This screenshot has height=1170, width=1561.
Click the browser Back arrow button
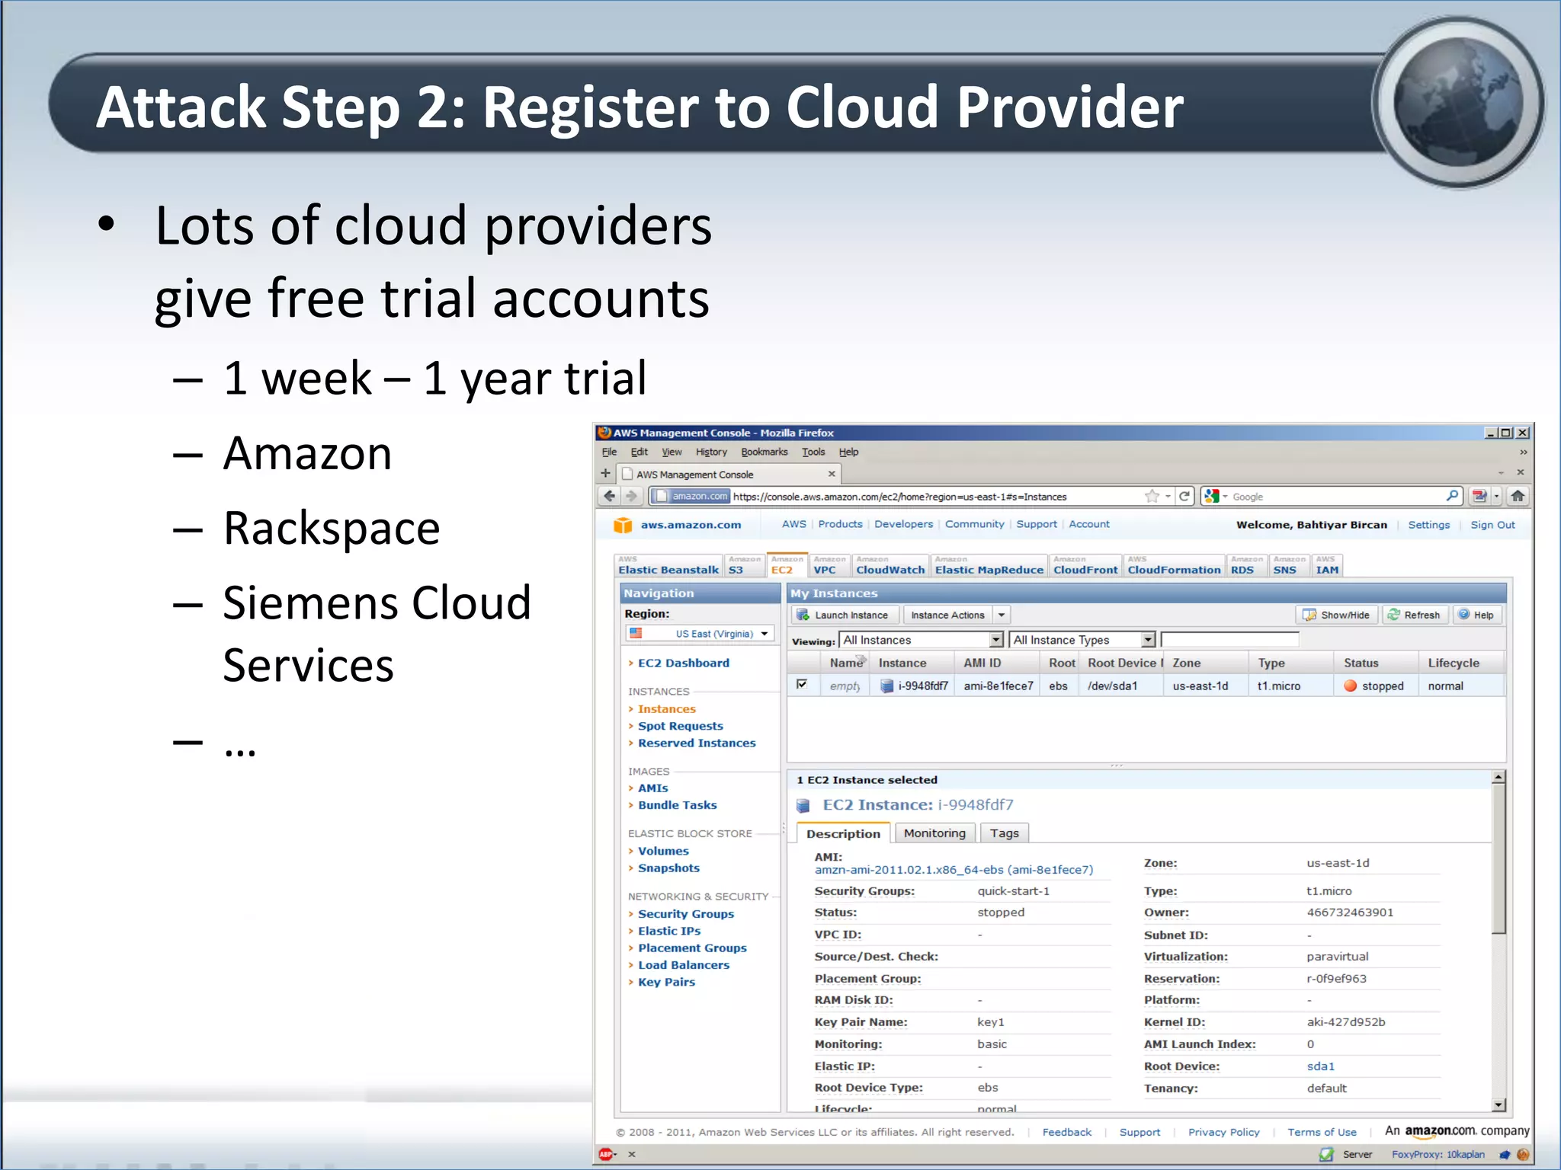(x=609, y=496)
